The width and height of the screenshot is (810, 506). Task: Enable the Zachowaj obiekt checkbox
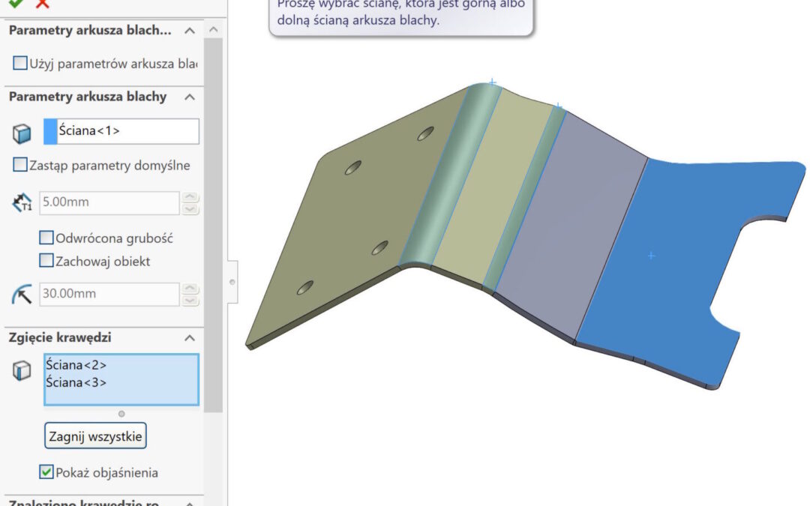click(x=46, y=262)
